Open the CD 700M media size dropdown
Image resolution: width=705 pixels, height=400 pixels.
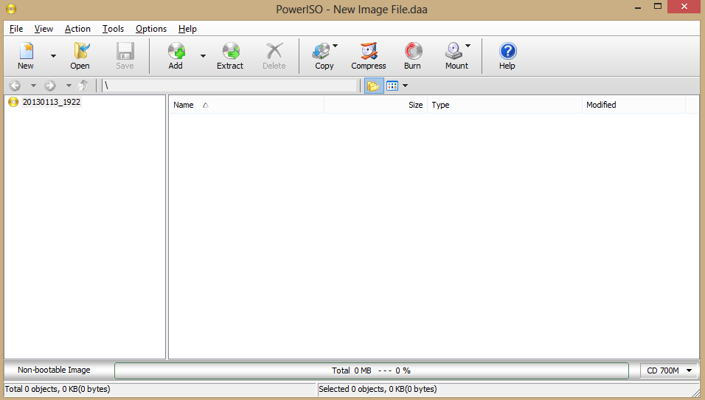669,370
